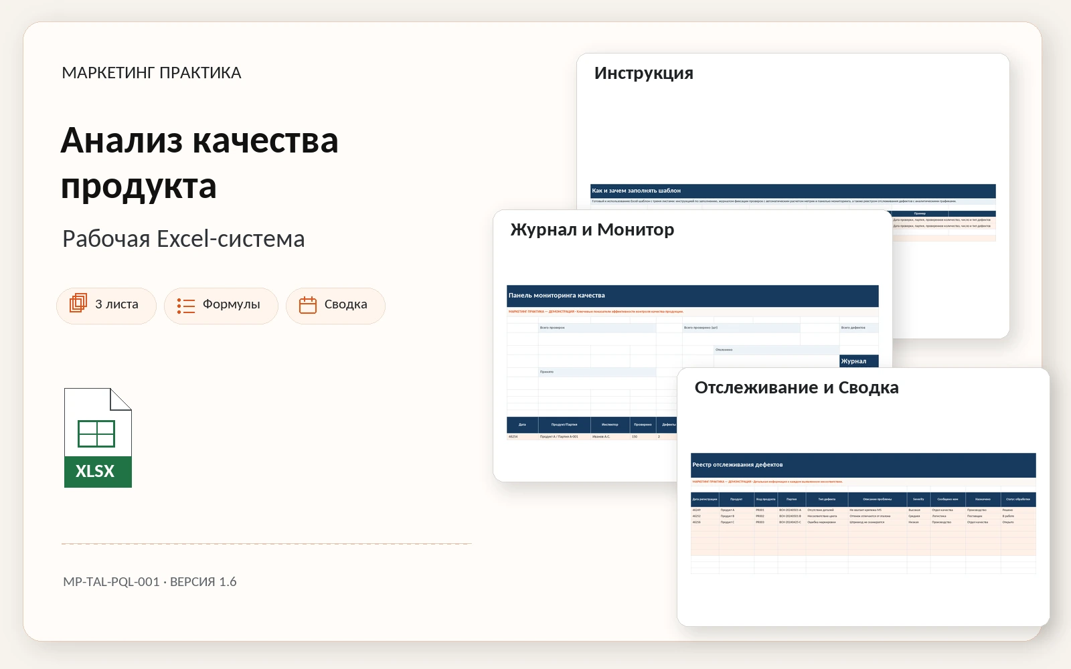Select the "MP-TAL-PQL-001 · ВЕРСИЯ 1.6" footer text
The width and height of the screenshot is (1071, 669).
[150, 582]
